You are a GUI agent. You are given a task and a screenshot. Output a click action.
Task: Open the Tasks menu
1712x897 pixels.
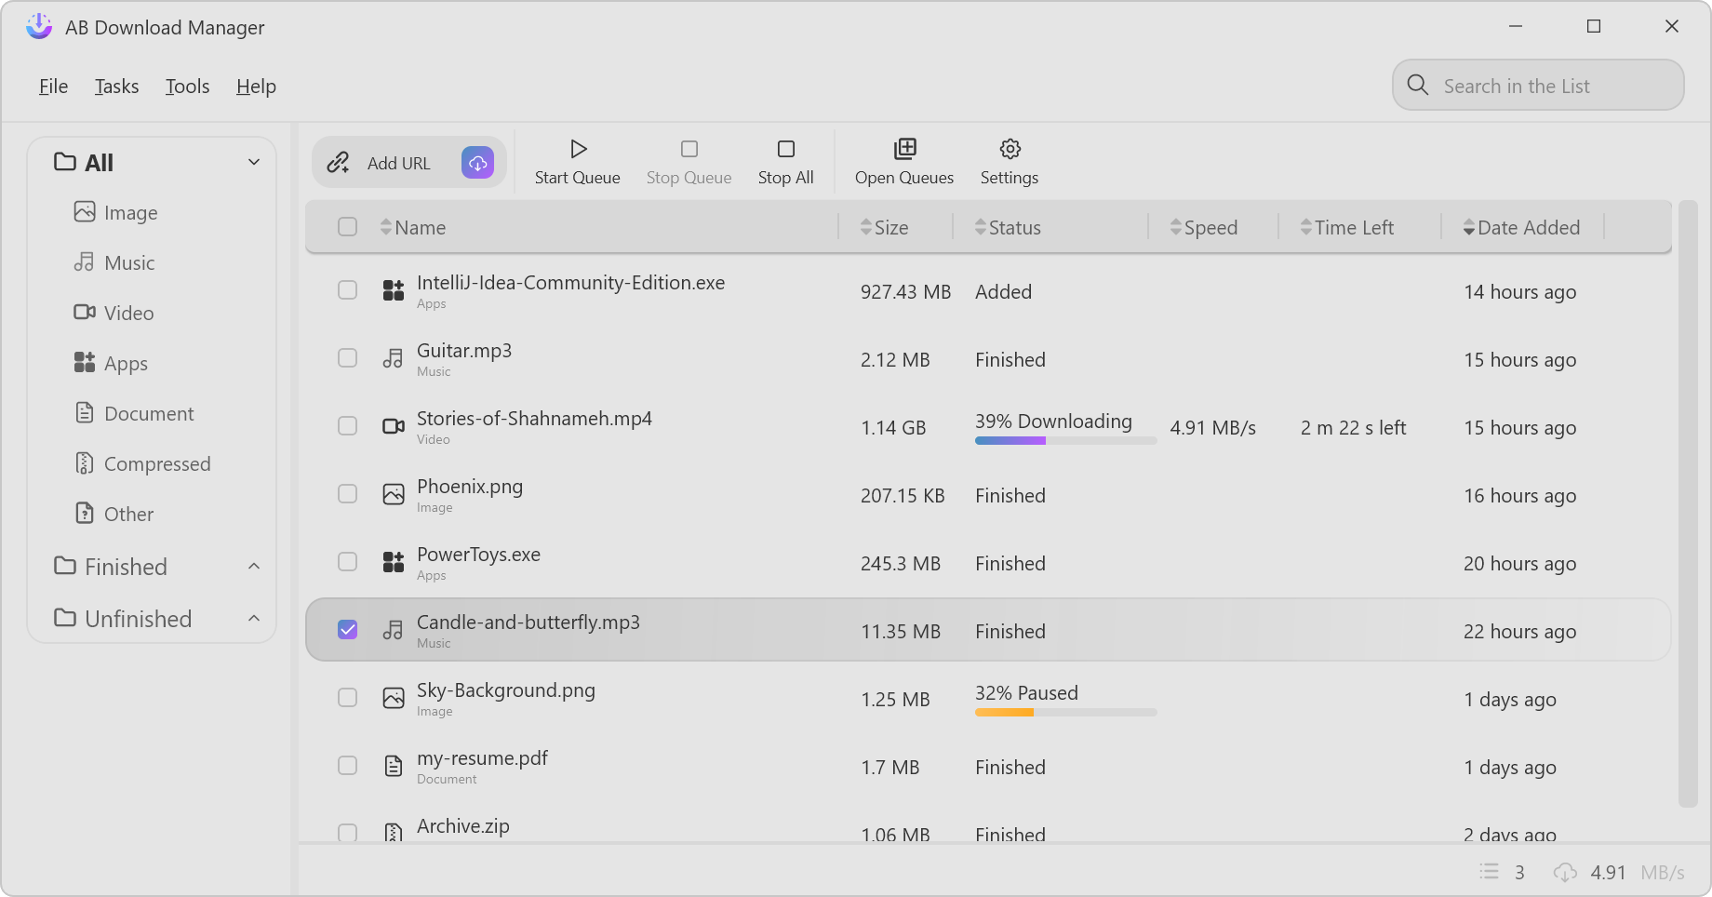116,87
